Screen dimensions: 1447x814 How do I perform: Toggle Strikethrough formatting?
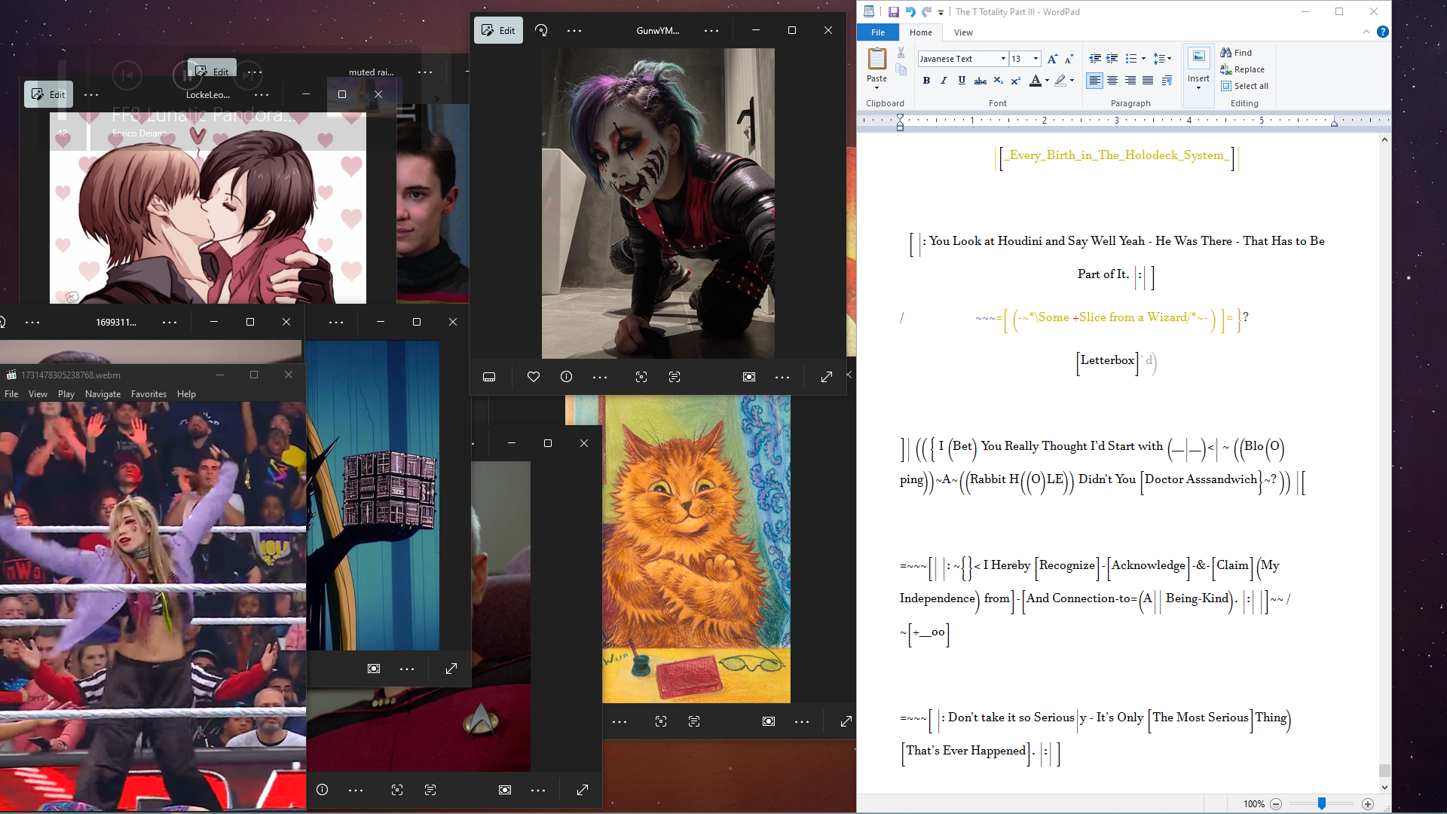[980, 81]
